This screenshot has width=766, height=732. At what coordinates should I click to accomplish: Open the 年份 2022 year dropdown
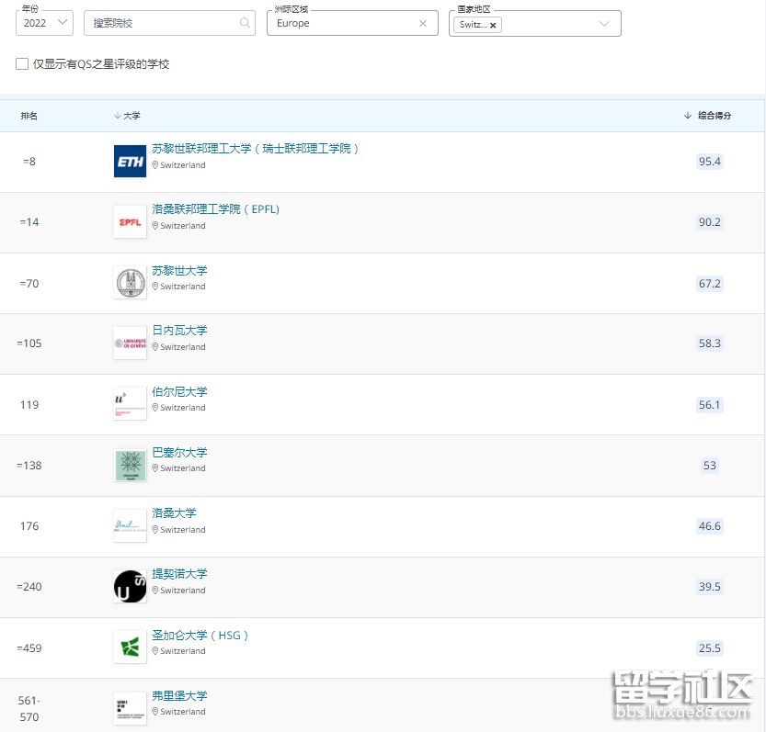[44, 24]
